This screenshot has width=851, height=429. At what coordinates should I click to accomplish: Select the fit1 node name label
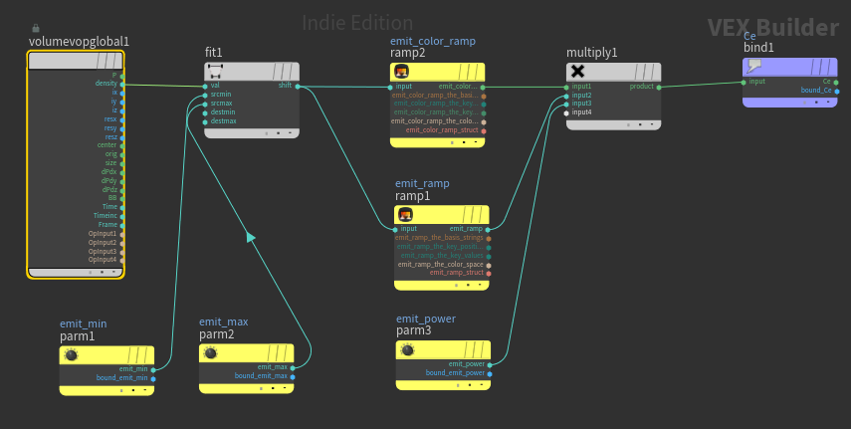(x=213, y=52)
